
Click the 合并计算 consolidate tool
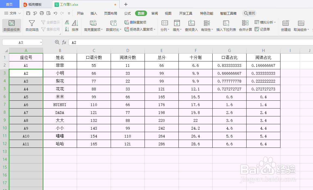(245, 26)
